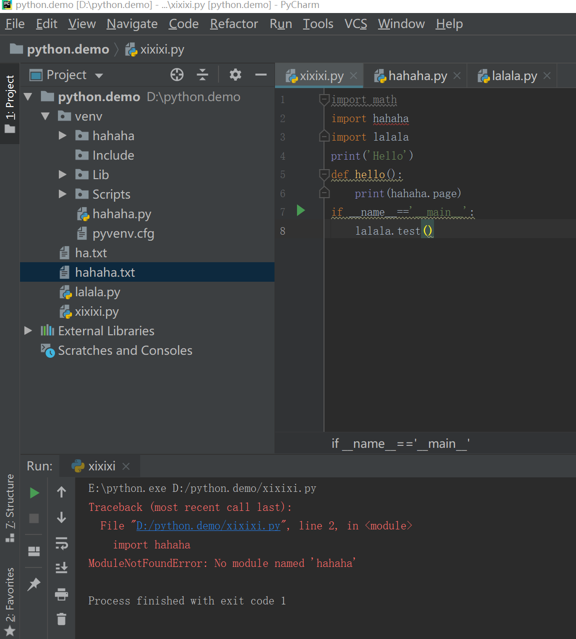576x639 pixels.
Task: Collapse the venv folder
Action: tap(45, 116)
